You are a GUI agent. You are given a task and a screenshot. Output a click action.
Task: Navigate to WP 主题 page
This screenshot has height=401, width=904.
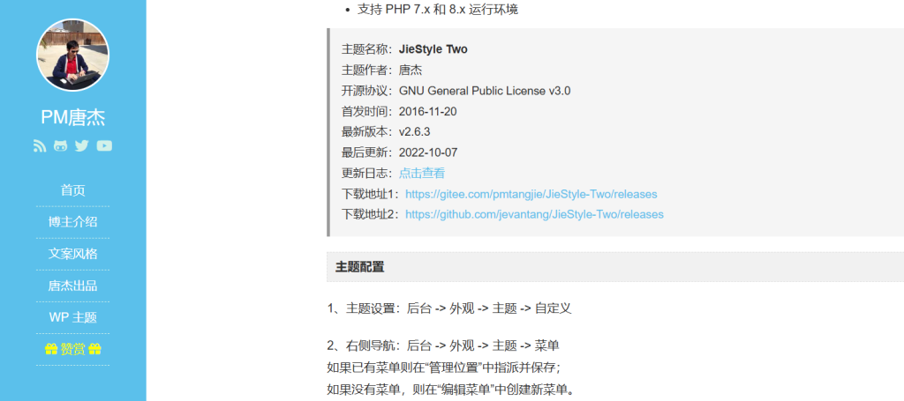72,317
